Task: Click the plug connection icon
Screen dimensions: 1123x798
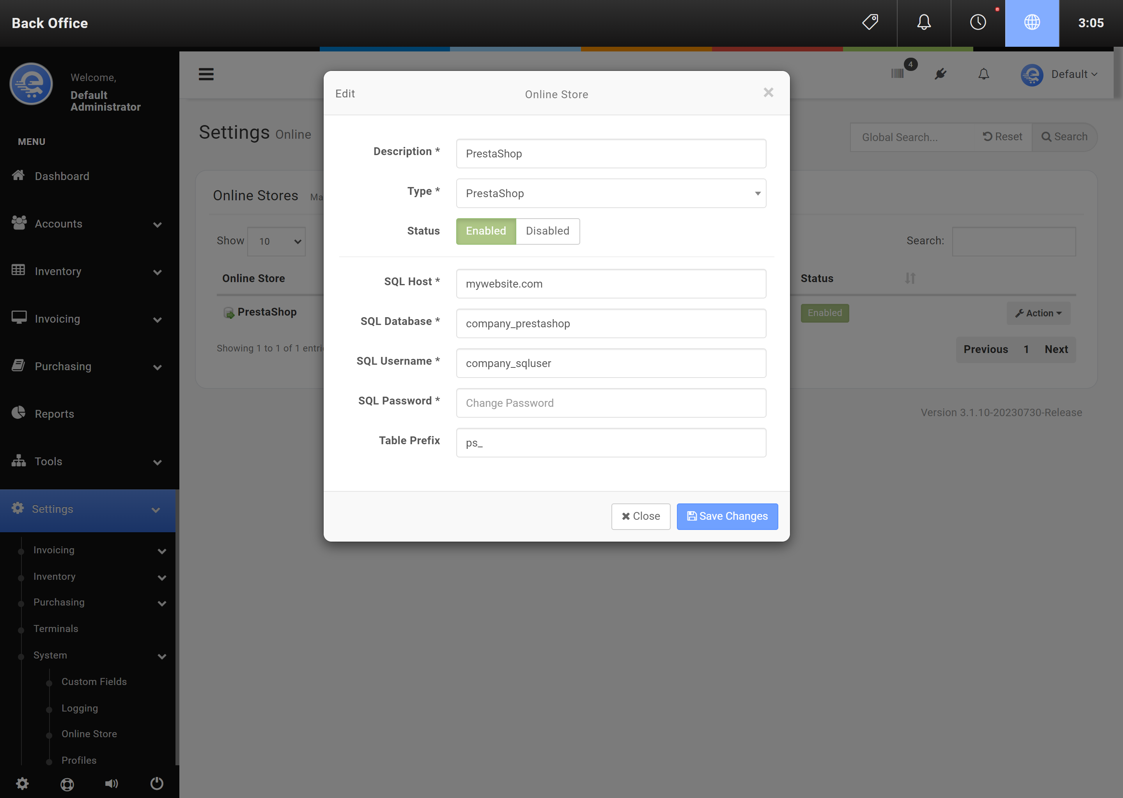Action: (941, 74)
